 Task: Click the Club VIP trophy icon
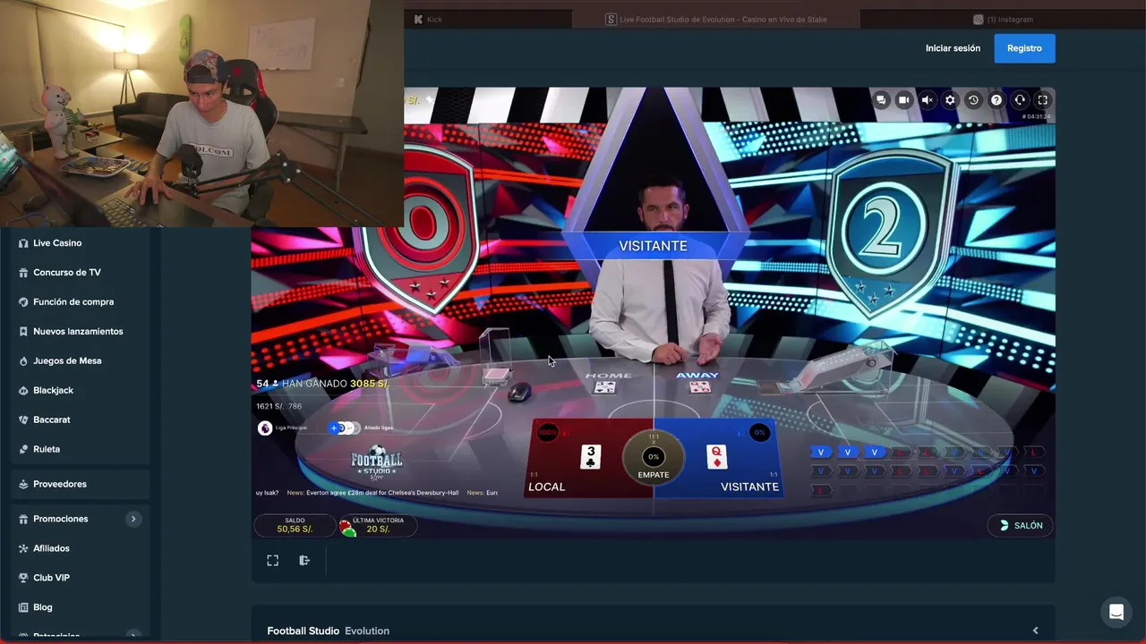[x=24, y=578]
